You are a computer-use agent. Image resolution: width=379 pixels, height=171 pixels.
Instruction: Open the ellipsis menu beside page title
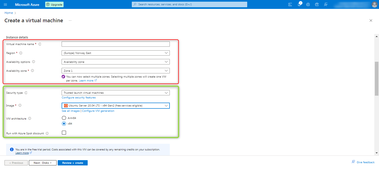(70, 21)
